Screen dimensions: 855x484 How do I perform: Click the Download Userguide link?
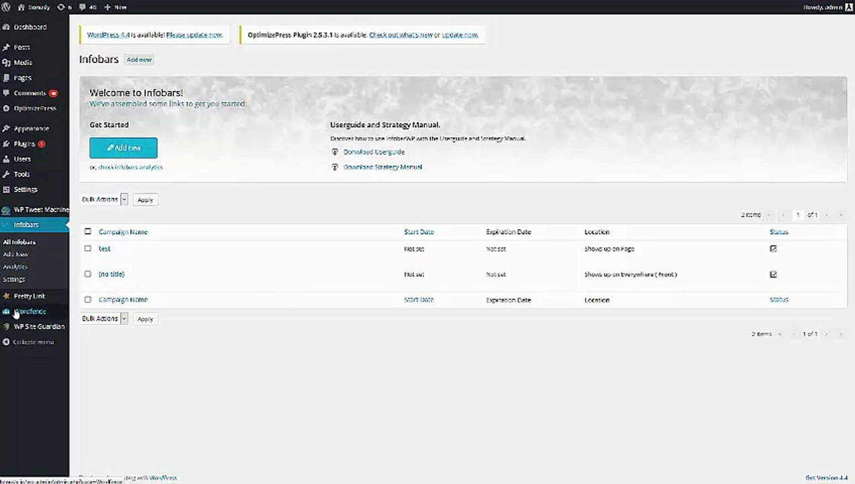pyautogui.click(x=374, y=152)
